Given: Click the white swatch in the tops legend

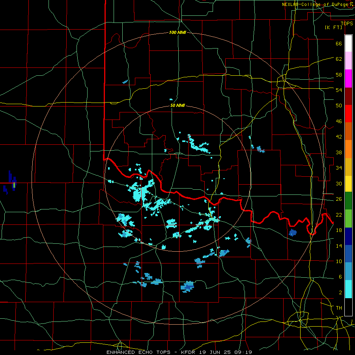Looking at the screenshot, I should click(348, 43).
